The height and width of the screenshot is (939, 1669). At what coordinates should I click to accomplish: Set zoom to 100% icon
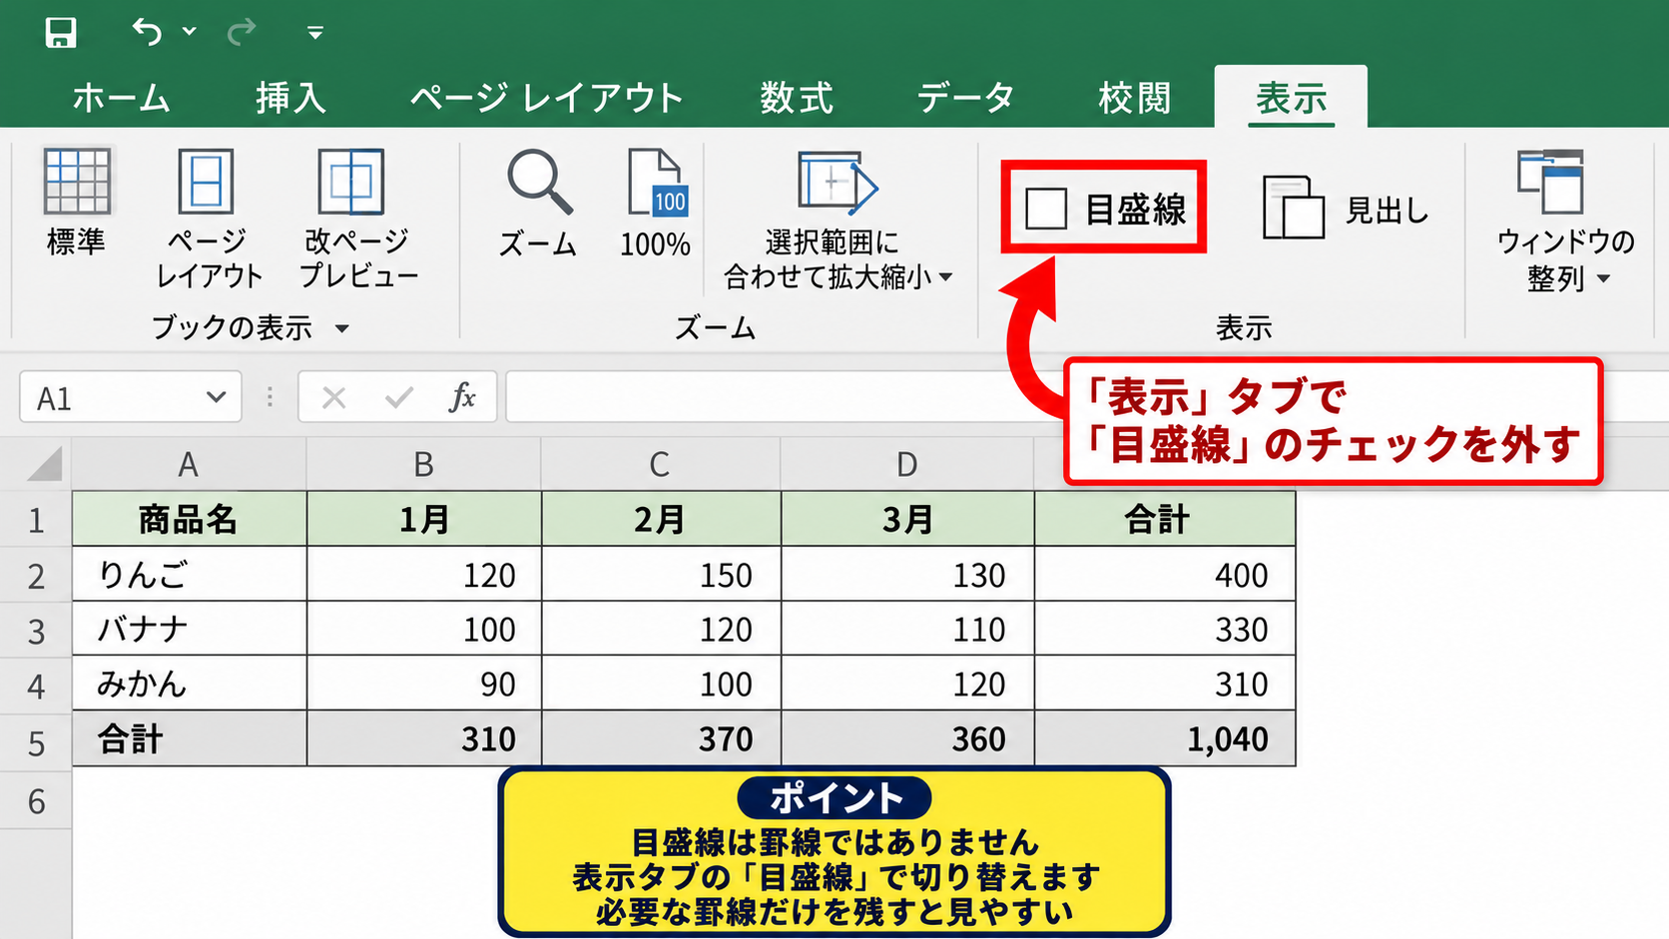(657, 182)
